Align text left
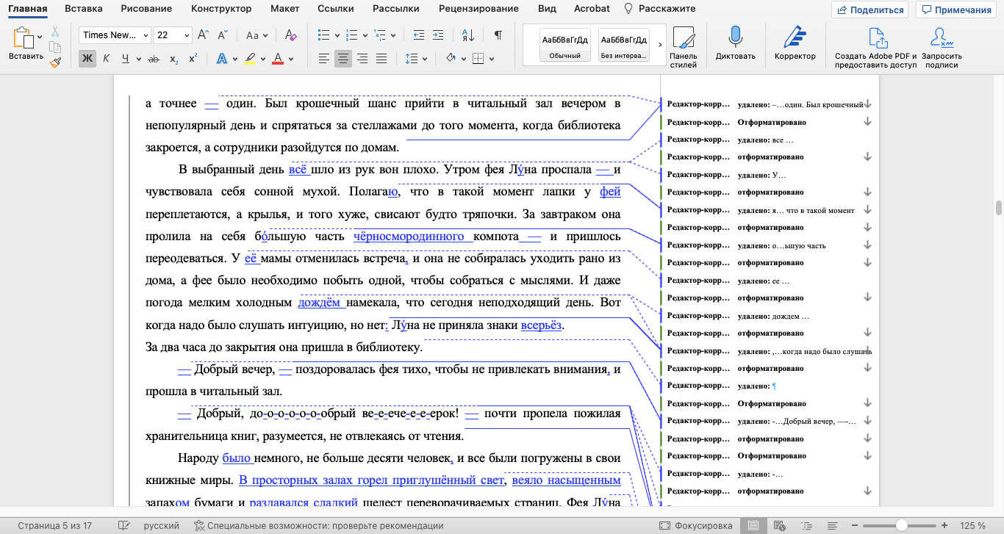The height and width of the screenshot is (534, 1004). (323, 59)
